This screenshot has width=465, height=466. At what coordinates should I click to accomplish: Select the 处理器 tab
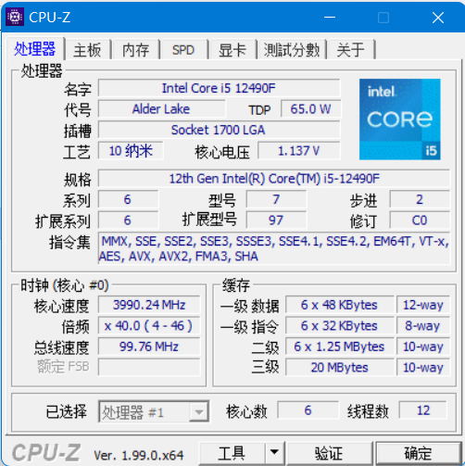pos(35,48)
